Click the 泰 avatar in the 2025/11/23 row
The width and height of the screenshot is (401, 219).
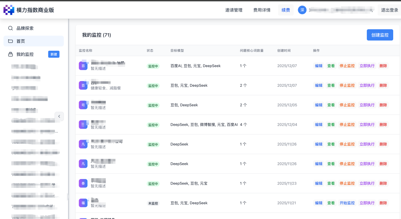83,183
